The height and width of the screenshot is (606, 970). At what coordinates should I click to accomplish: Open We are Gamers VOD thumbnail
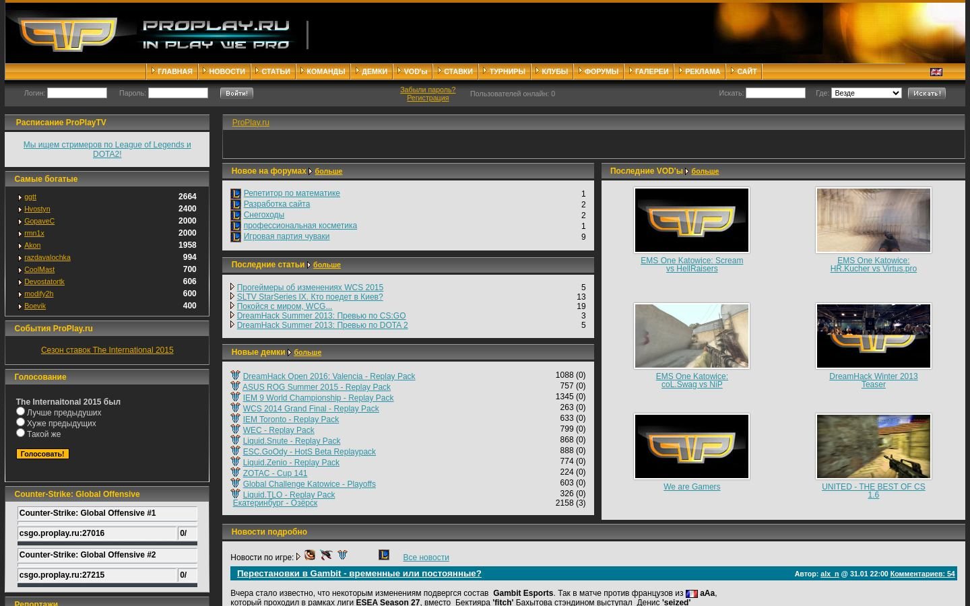(x=692, y=446)
